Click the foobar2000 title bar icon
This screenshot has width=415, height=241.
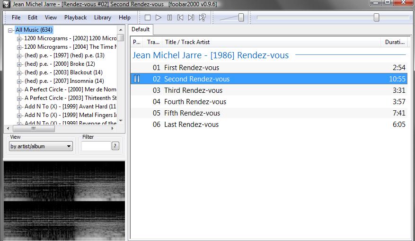(6, 4)
